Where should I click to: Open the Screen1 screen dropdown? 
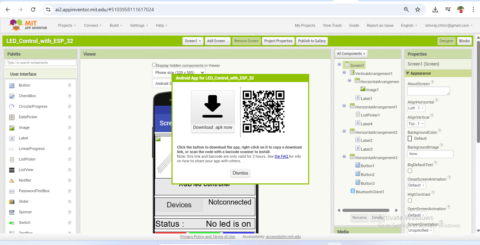[x=193, y=41]
